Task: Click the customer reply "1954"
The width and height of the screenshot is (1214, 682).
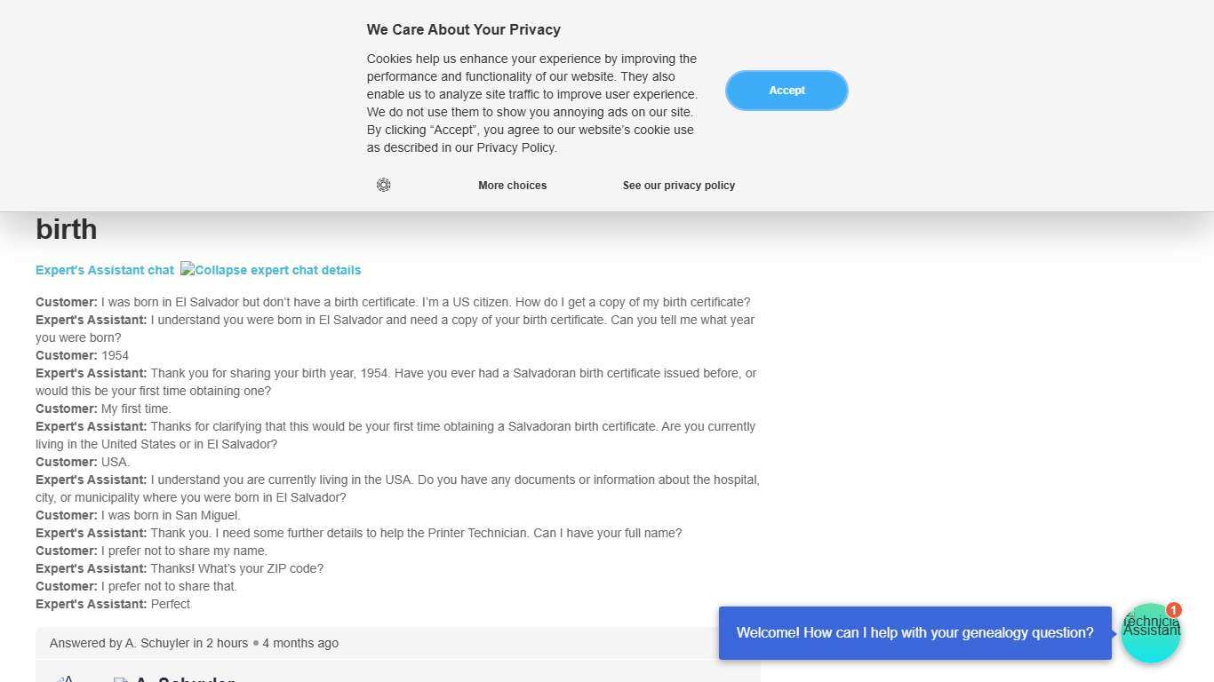Action: tap(115, 355)
